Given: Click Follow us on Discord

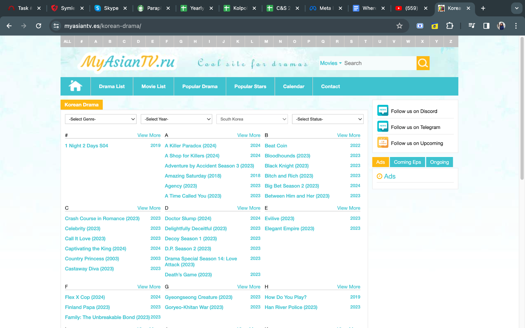Looking at the screenshot, I should (414, 111).
